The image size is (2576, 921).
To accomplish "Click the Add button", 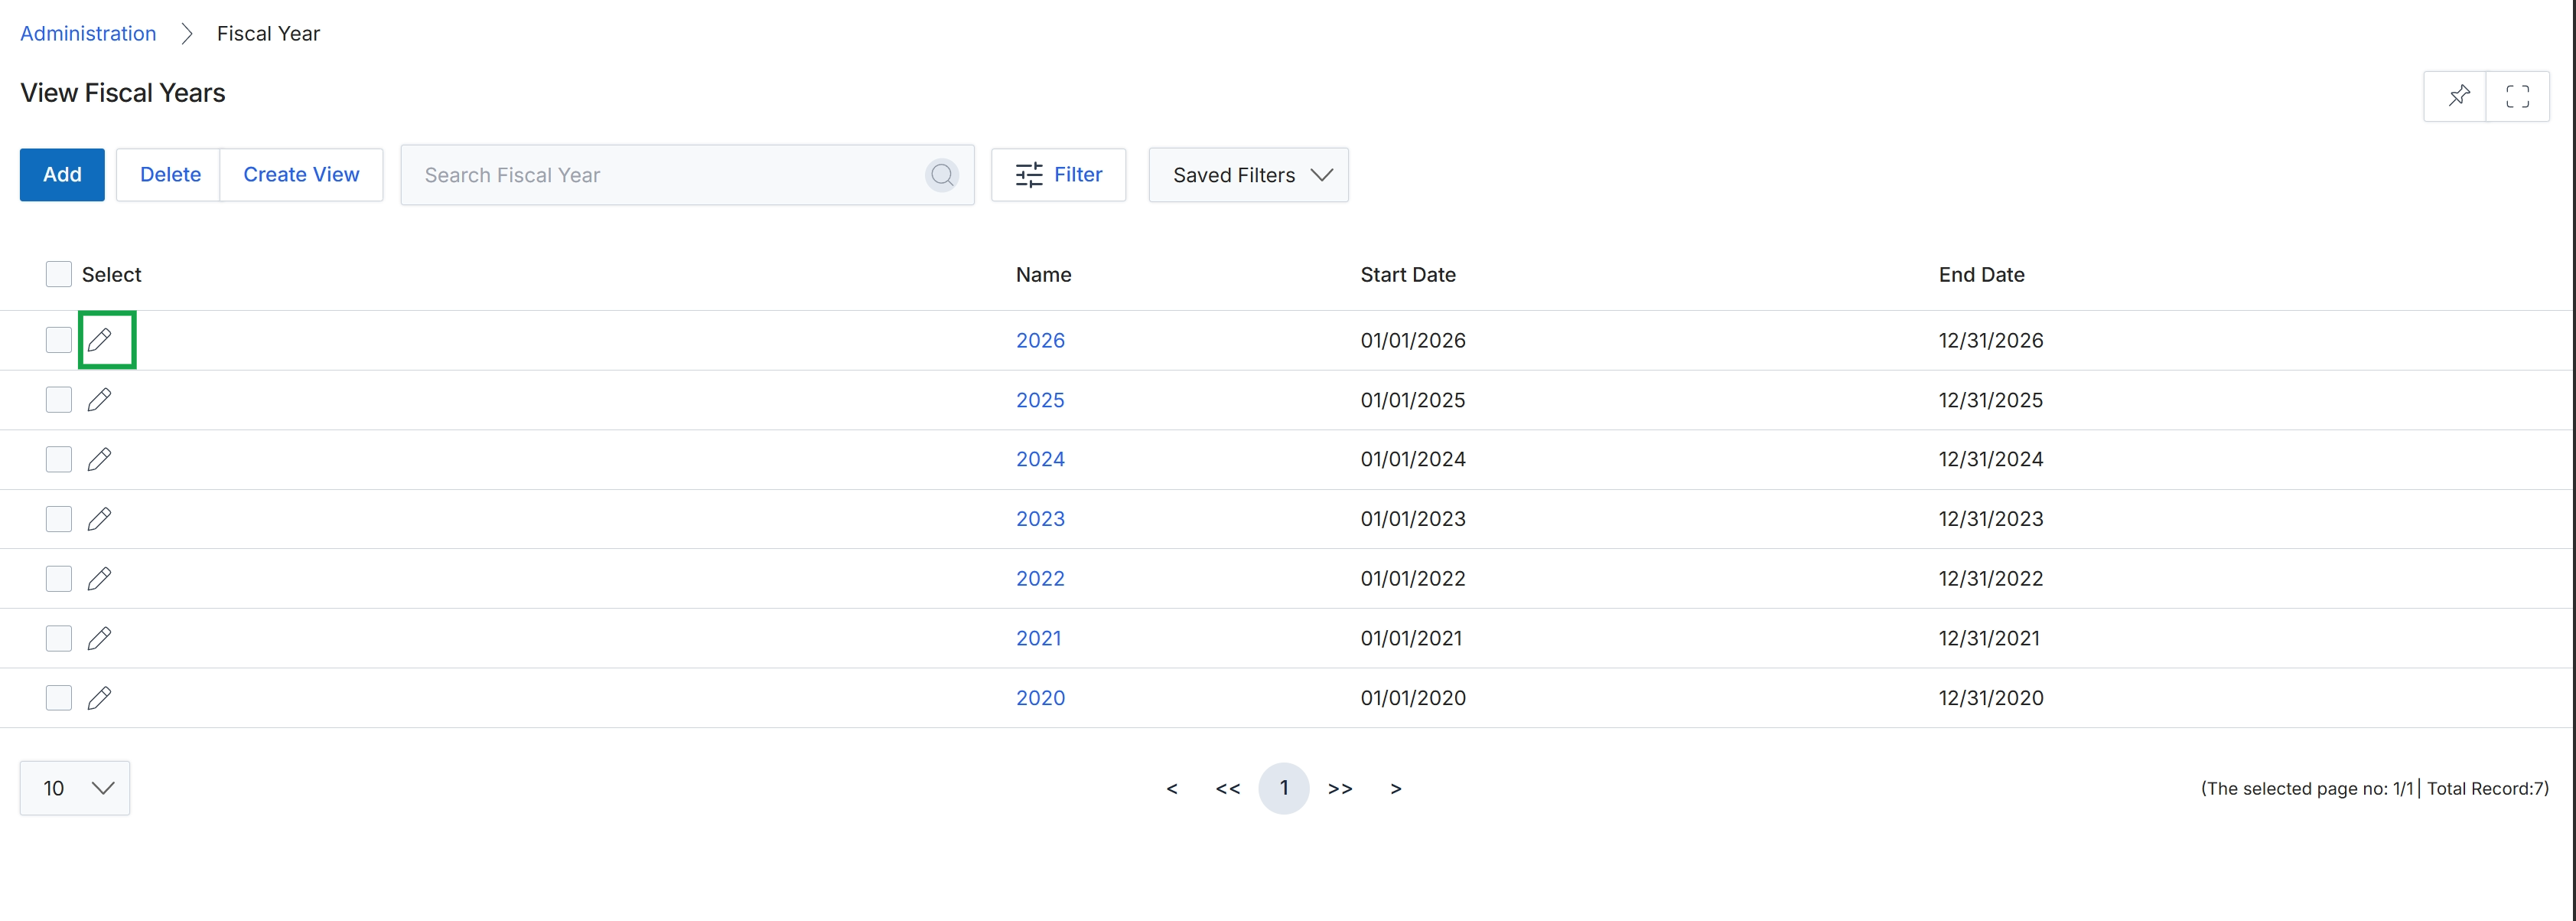I will click(62, 175).
